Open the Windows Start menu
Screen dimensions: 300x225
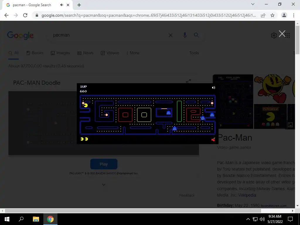tap(7, 219)
